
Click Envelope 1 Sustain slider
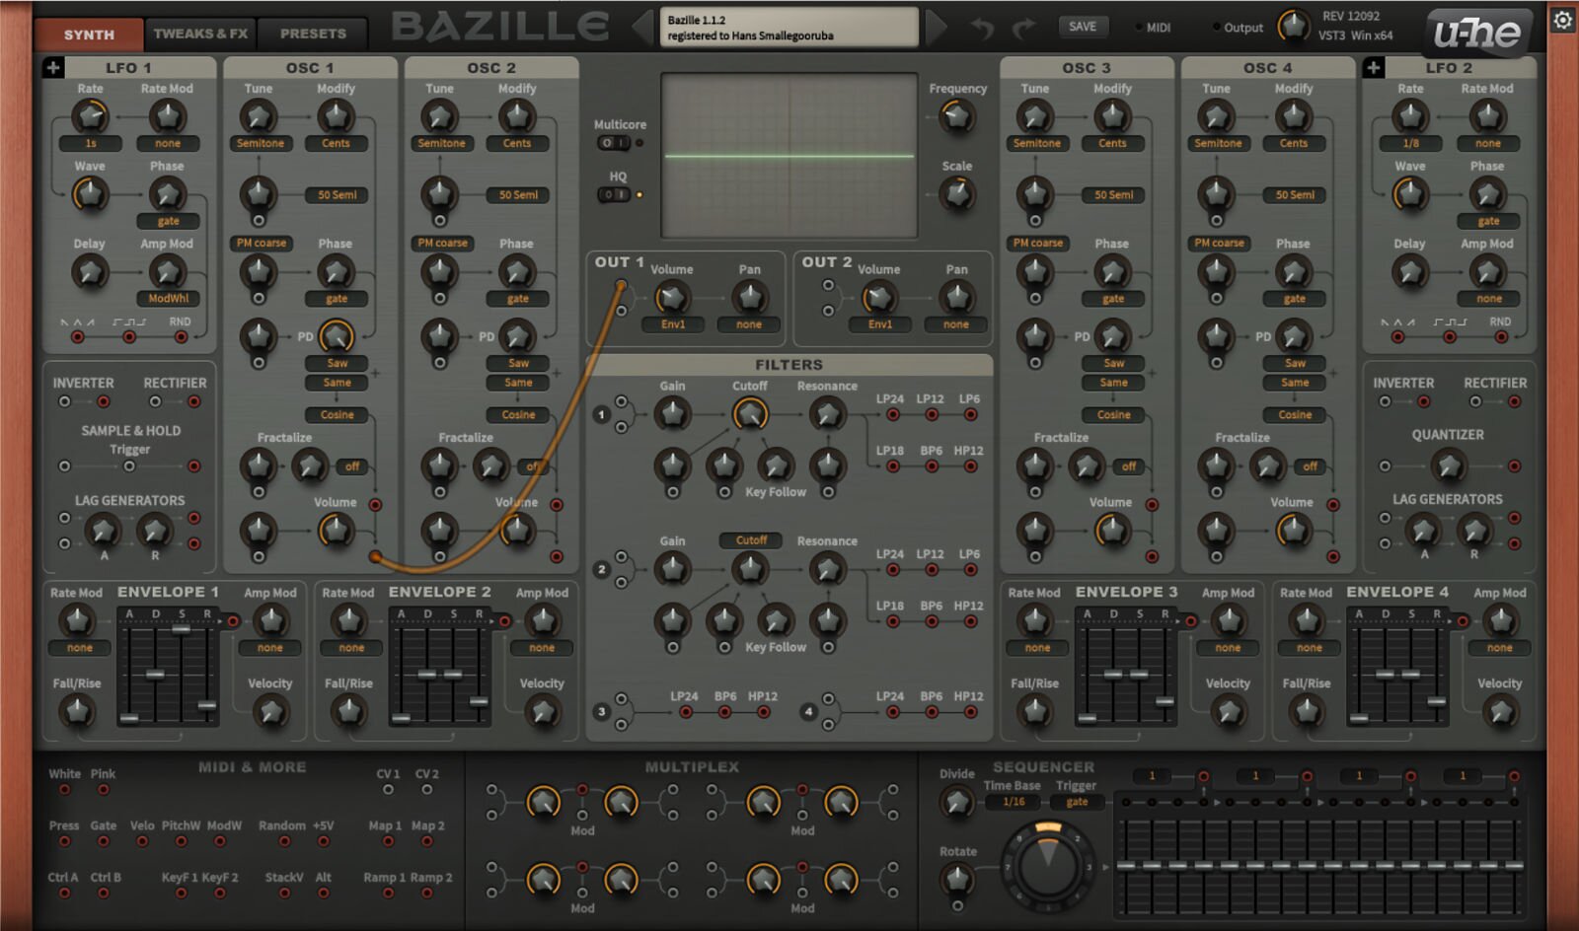pos(182,628)
